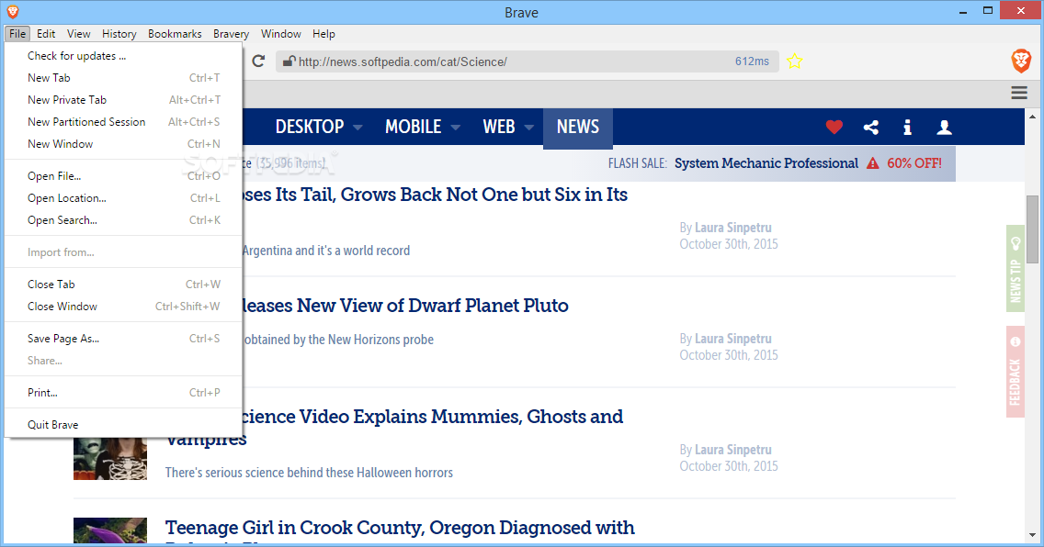Choose Quit Brave menu entry
This screenshot has width=1044, height=547.
[123, 425]
